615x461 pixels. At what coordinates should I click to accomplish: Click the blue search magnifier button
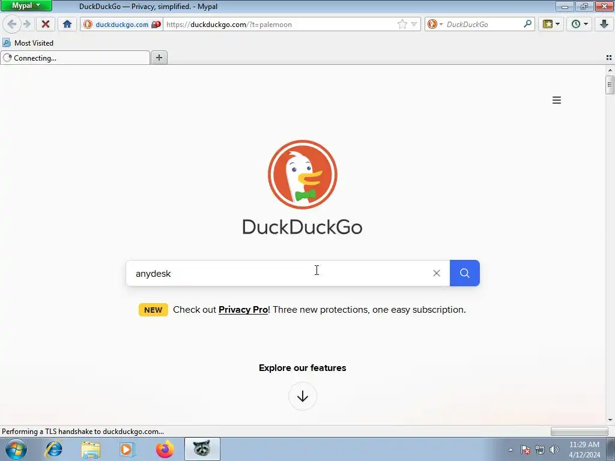pyautogui.click(x=465, y=273)
